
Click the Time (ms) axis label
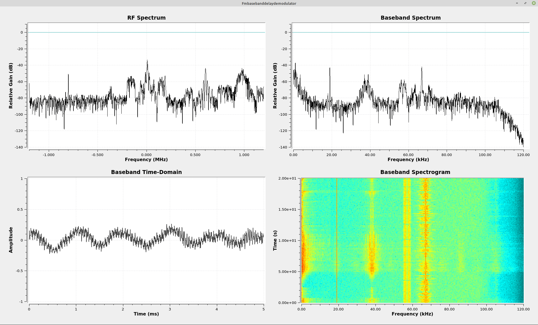tap(146, 314)
